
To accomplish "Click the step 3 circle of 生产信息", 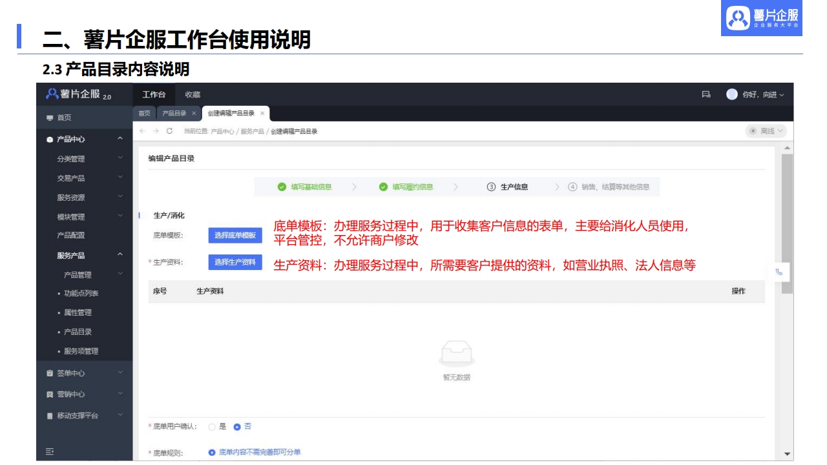I will (x=491, y=187).
